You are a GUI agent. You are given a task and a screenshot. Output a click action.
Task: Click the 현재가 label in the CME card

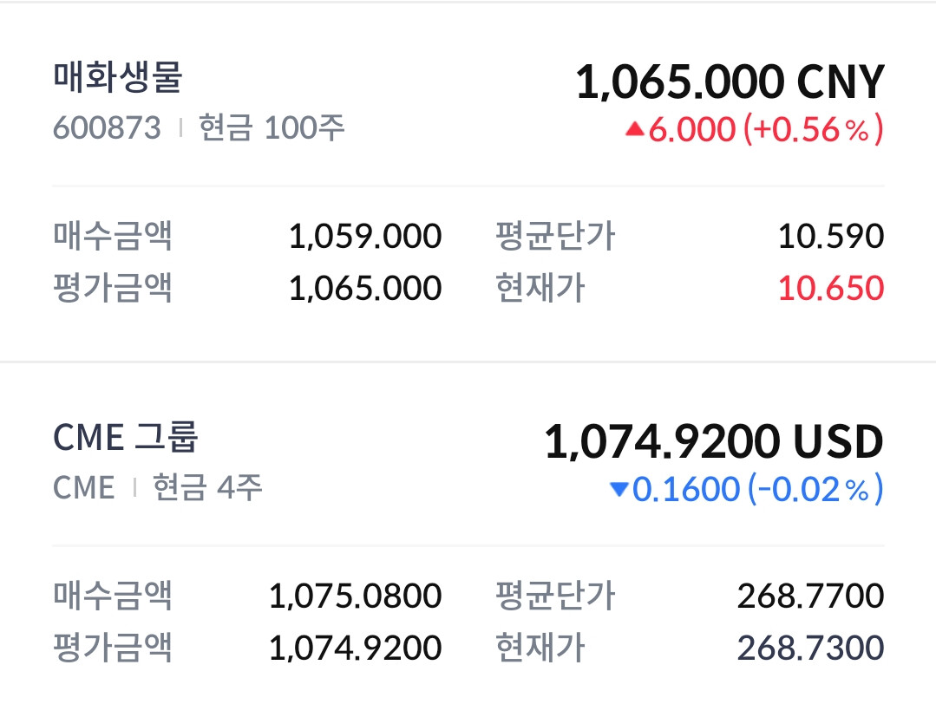[x=540, y=648]
